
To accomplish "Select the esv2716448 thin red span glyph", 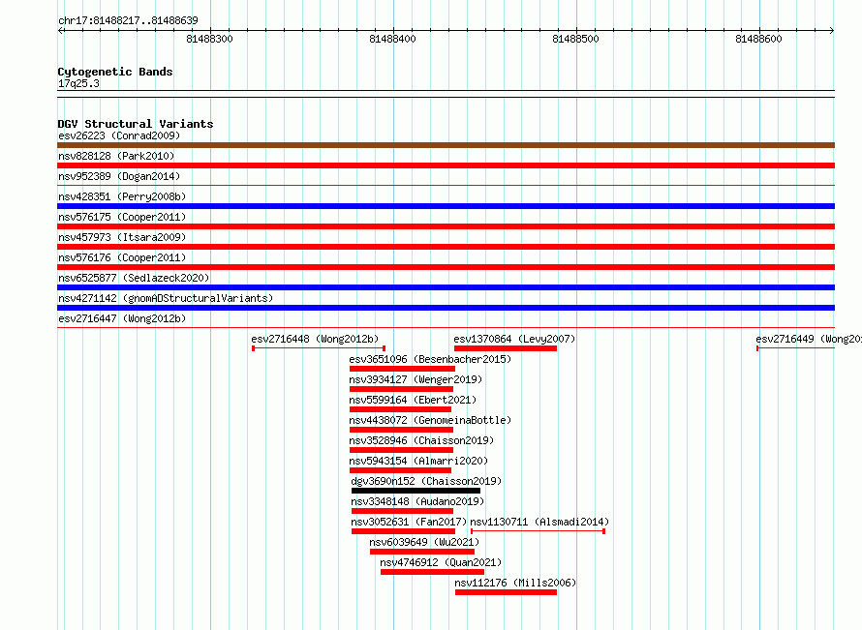I will [x=319, y=348].
